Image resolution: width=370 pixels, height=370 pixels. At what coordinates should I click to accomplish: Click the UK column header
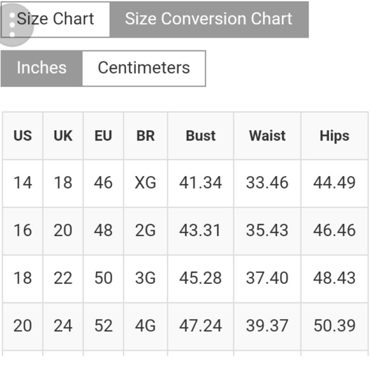[x=63, y=136]
